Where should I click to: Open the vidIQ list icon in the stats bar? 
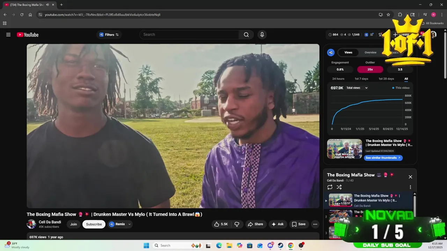coord(372,35)
